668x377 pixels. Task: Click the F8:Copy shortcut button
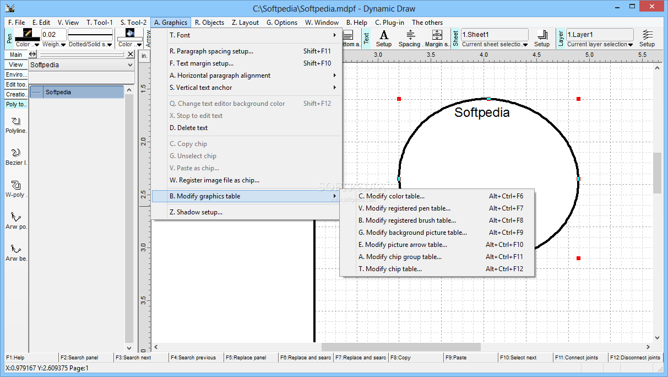[415, 358]
